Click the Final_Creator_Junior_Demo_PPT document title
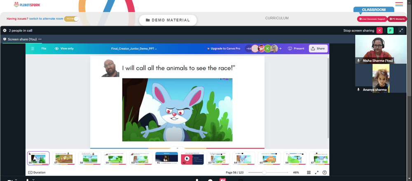 [134, 48]
